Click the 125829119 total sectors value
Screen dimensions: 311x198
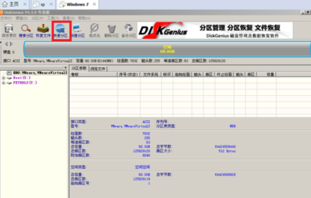142,179
